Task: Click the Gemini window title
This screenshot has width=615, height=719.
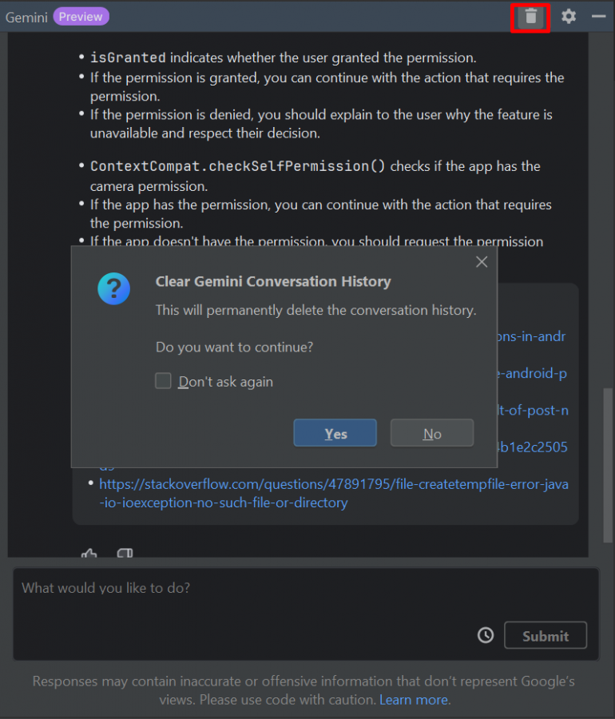Action: point(27,16)
